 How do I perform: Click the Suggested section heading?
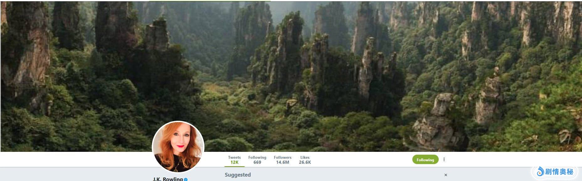(238, 175)
